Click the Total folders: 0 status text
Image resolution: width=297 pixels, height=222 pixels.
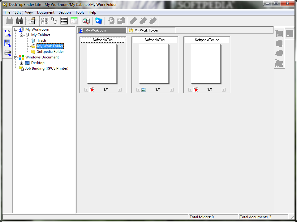[201, 217]
